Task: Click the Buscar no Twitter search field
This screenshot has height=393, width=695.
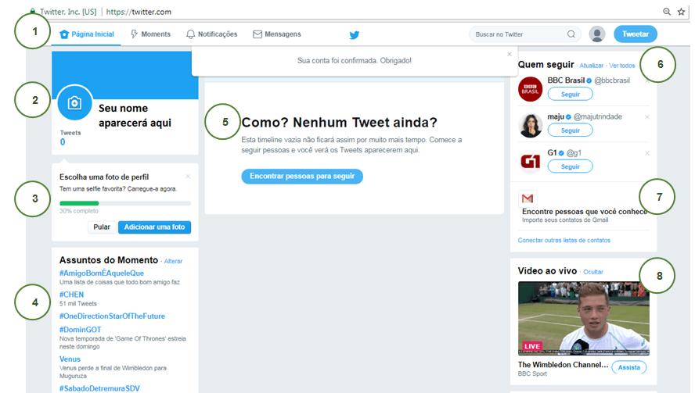Action: tap(525, 34)
